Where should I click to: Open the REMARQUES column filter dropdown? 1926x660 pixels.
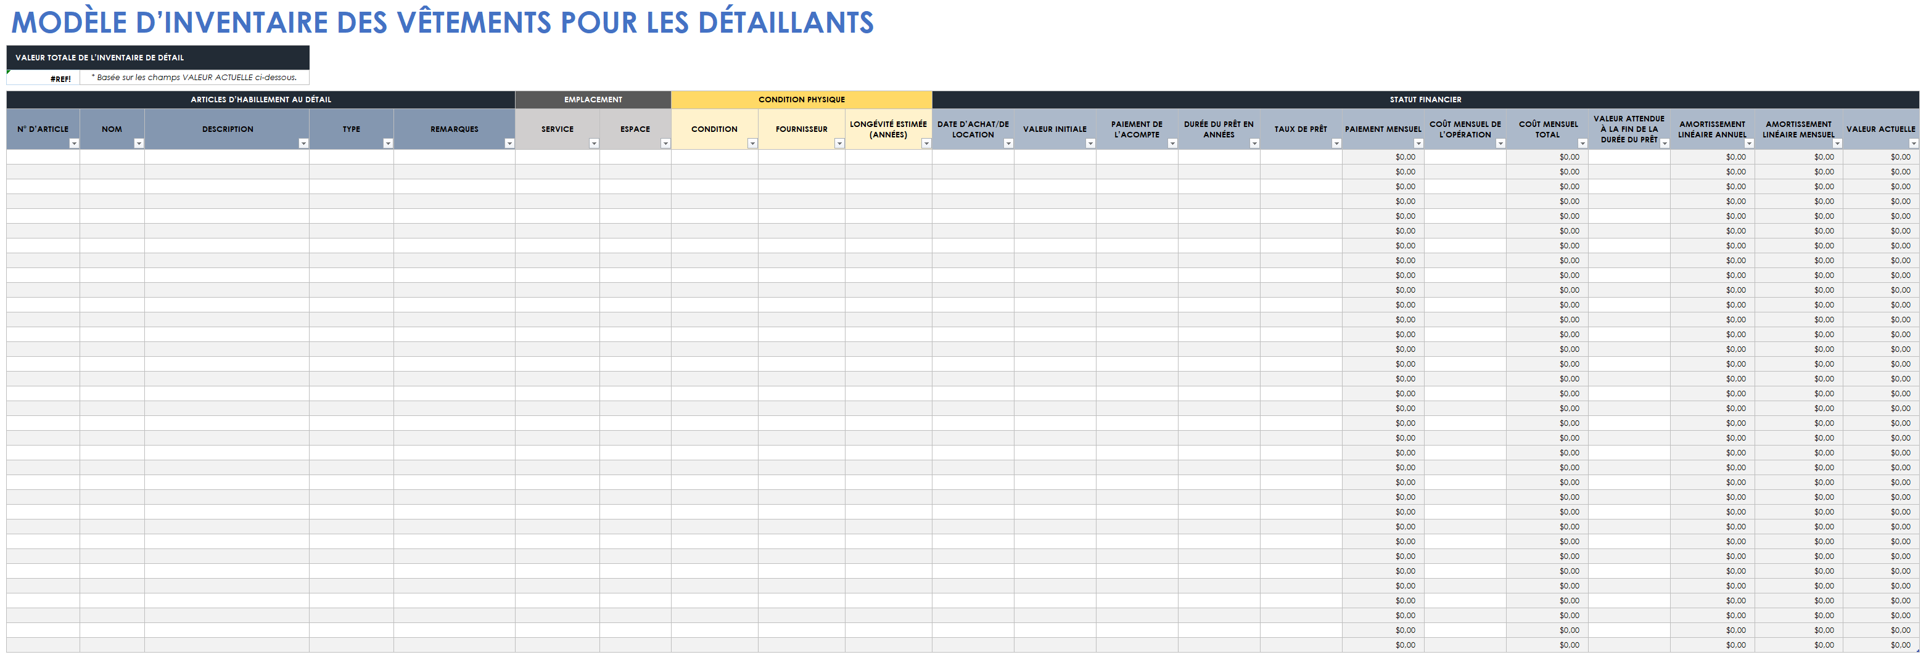509,144
